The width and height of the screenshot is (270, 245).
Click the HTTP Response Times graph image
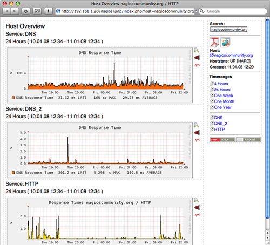coord(100,221)
